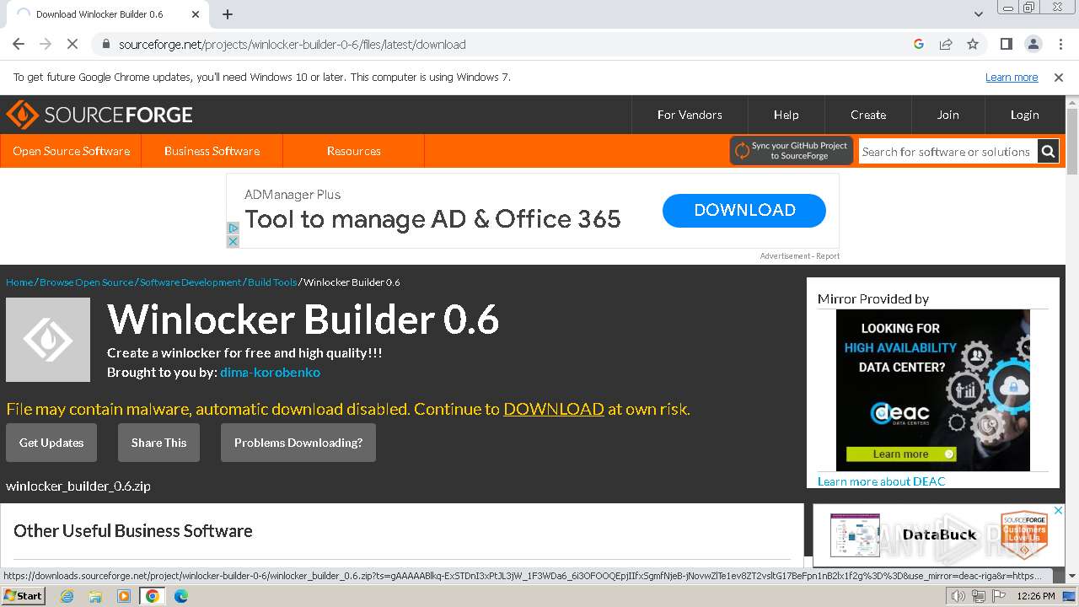This screenshot has height=607, width=1079.
Task: Click the Advertisement Report link
Action: 799,256
